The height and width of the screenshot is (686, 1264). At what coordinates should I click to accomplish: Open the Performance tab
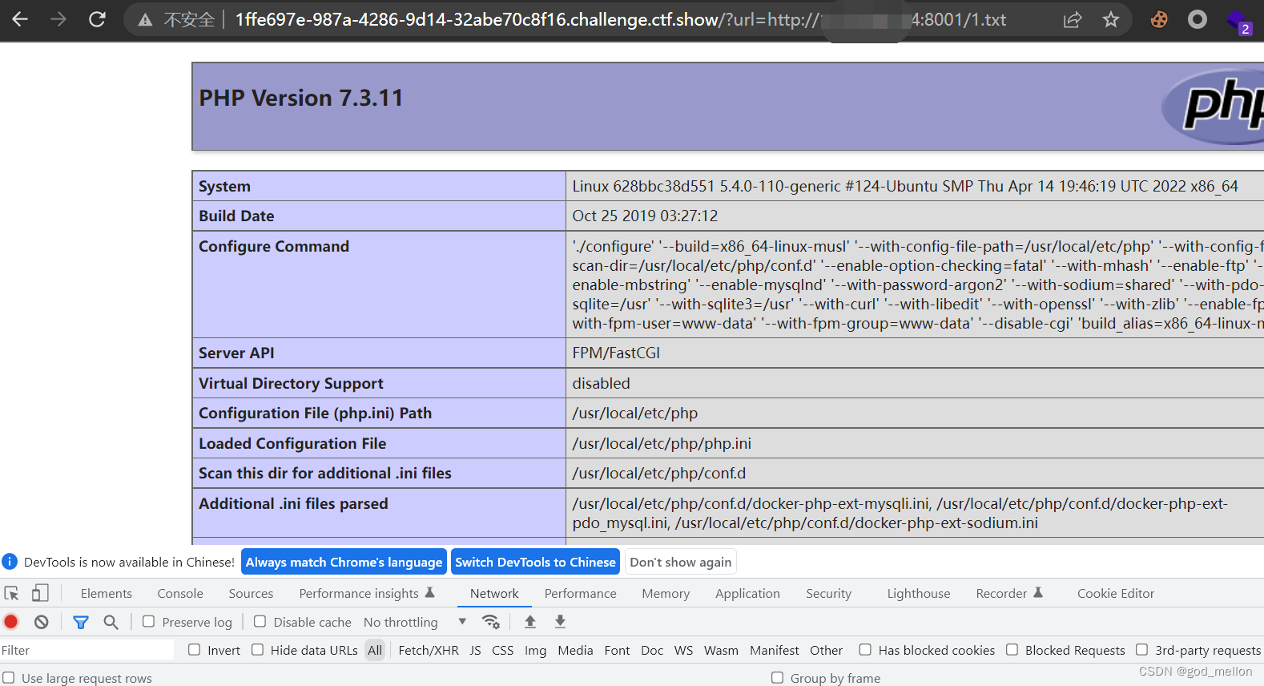(581, 594)
